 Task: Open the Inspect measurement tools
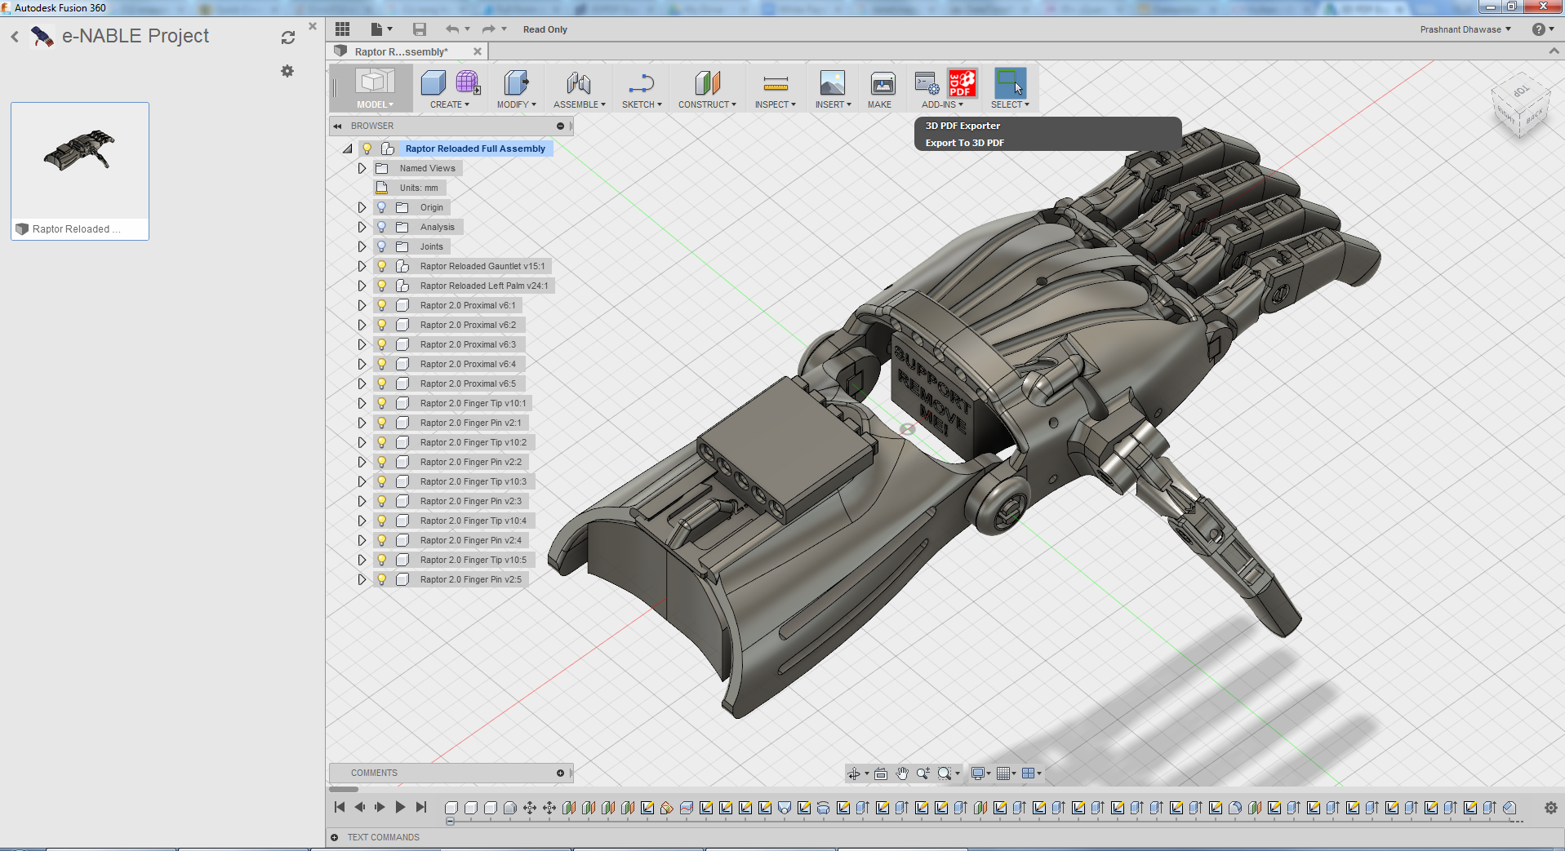coord(774,90)
